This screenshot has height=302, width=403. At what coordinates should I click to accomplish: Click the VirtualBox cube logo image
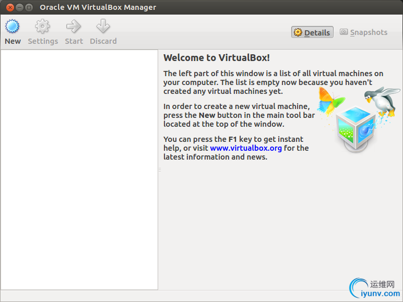click(358, 120)
